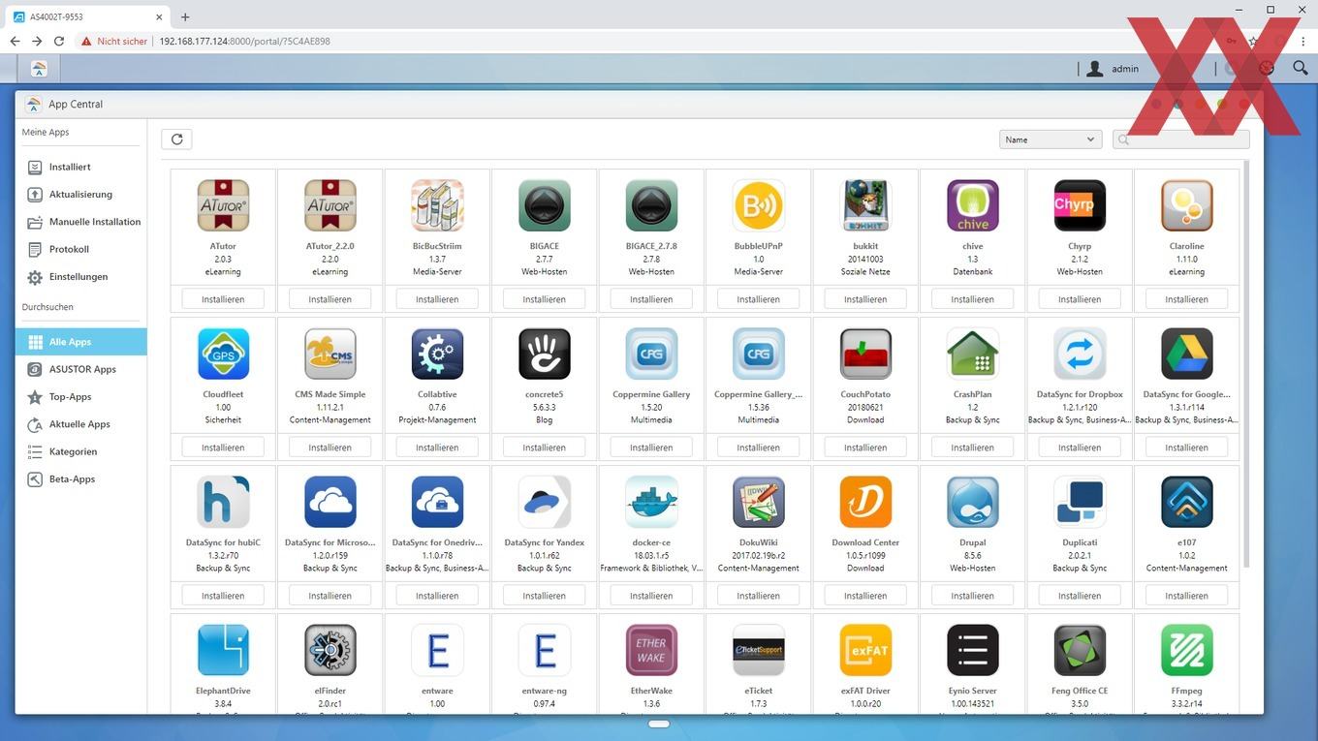Show Aktuelle Apps
This screenshot has height=741, width=1318.
click(80, 424)
